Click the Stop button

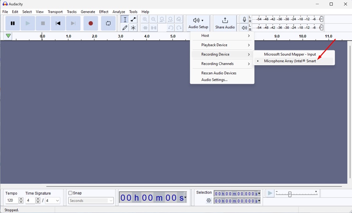pyautogui.click(x=43, y=23)
